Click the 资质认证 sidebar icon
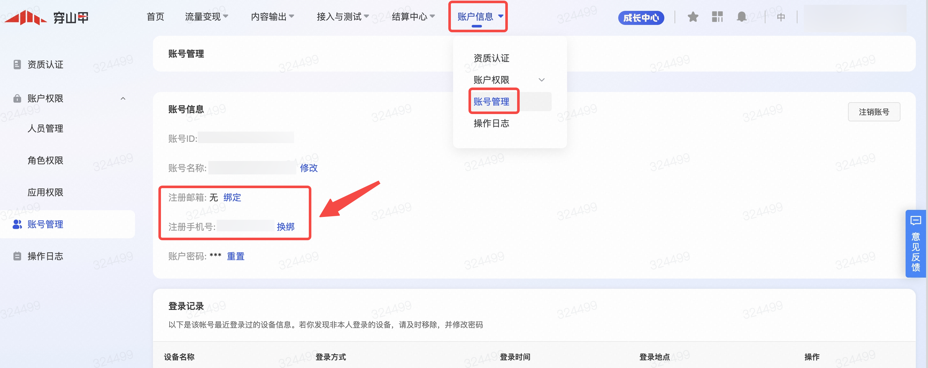The height and width of the screenshot is (368, 928). pyautogui.click(x=17, y=65)
